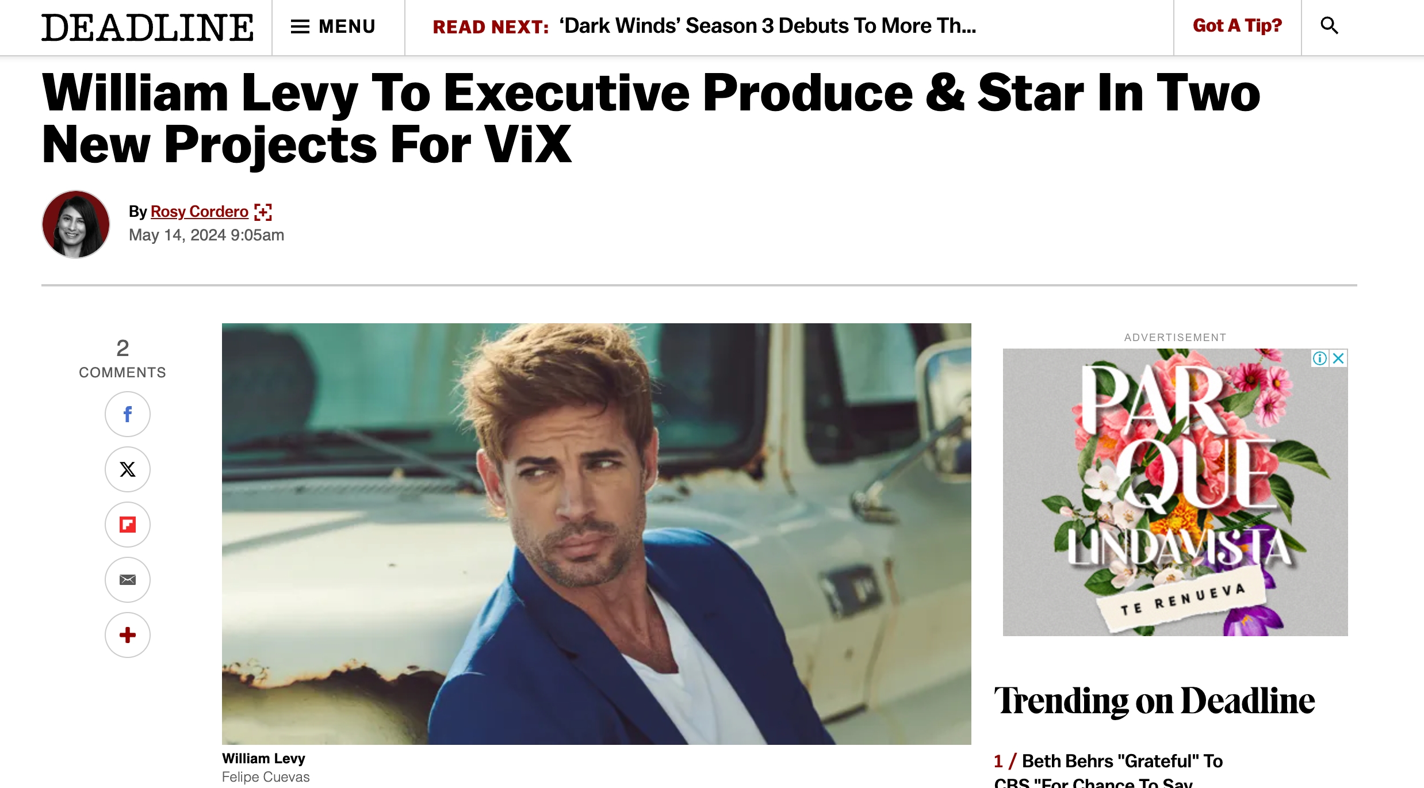The image size is (1424, 788).
Task: Click the Trending on Deadline heading
Action: click(1154, 701)
